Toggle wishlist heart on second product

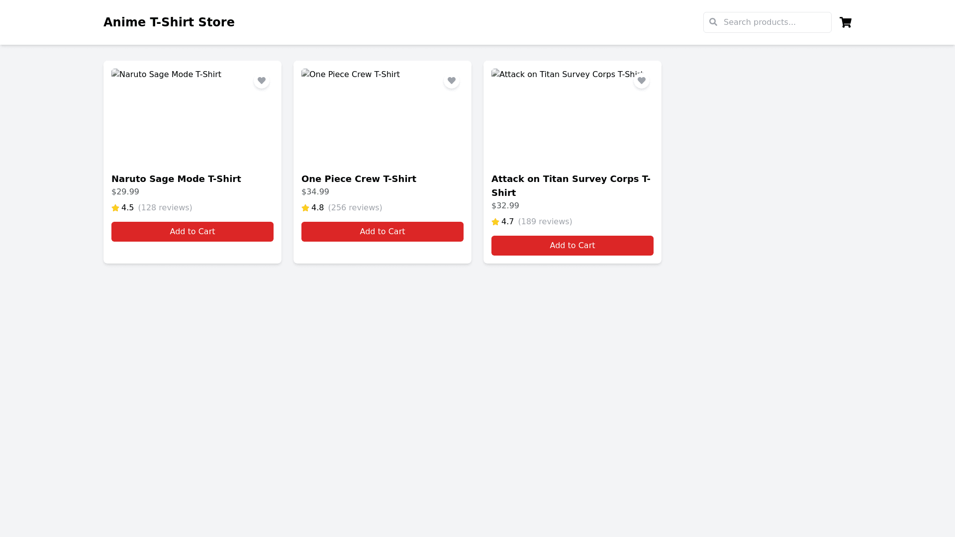[452, 80]
